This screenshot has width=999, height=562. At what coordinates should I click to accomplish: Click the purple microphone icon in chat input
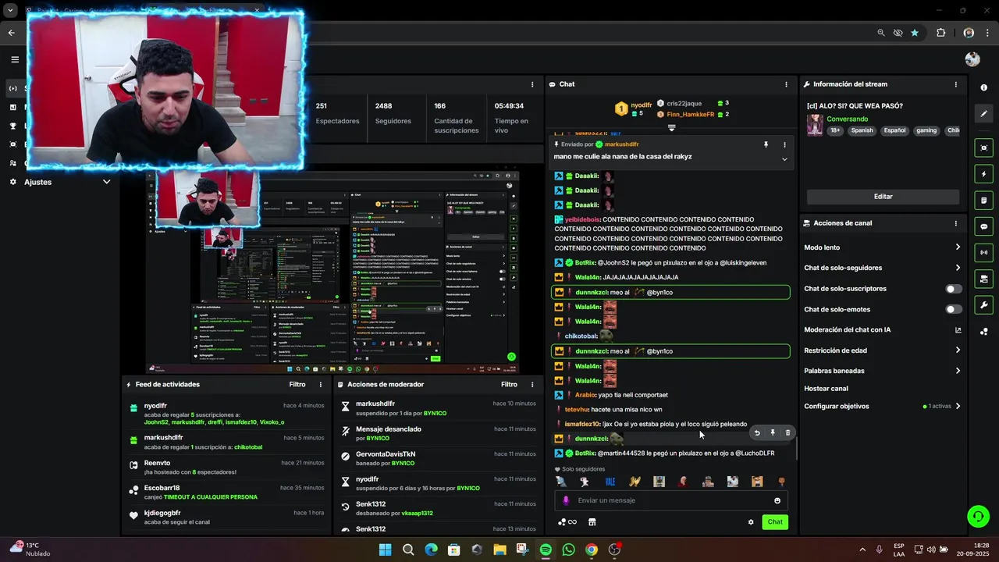click(566, 500)
